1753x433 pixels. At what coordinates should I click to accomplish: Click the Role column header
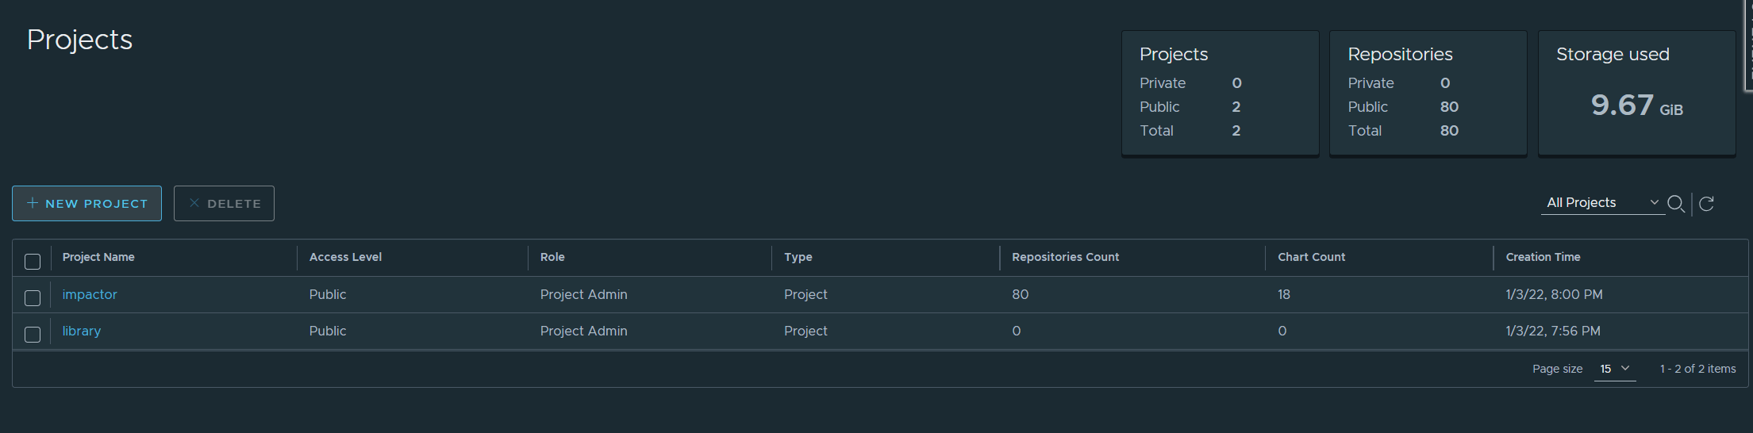pos(552,257)
